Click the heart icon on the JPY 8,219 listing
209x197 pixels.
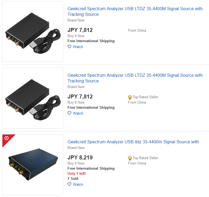tap(69, 184)
